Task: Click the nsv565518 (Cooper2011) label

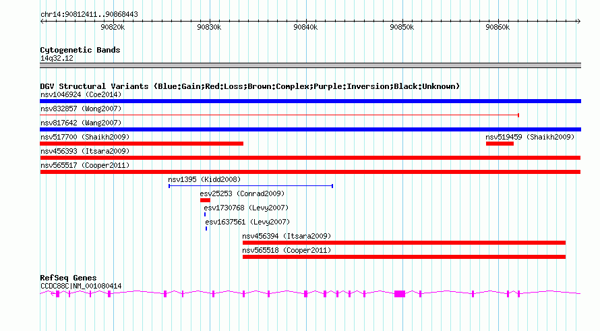Action: pyautogui.click(x=287, y=250)
